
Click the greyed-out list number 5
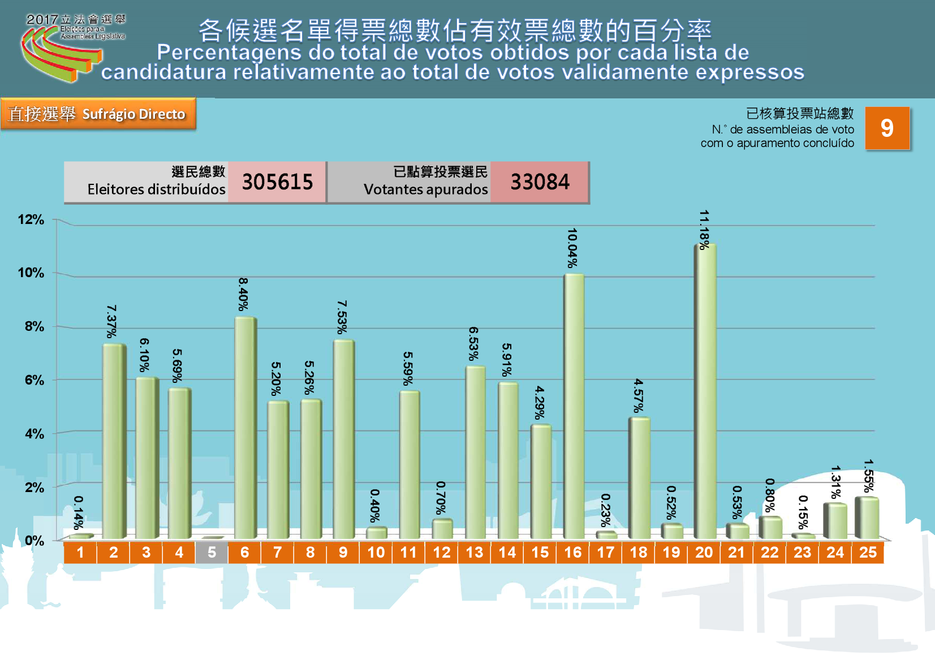212,553
